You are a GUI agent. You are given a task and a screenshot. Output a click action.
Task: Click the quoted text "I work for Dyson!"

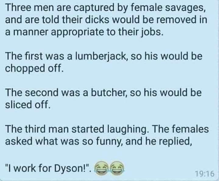tap(48, 168)
